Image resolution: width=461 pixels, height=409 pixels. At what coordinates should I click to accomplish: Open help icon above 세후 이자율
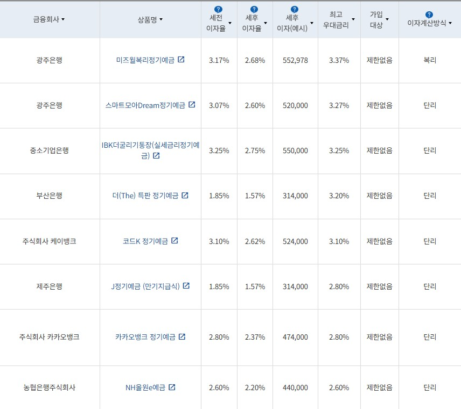[x=254, y=9]
